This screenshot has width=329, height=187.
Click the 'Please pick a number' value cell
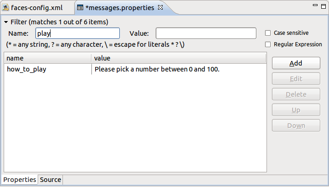click(157, 69)
